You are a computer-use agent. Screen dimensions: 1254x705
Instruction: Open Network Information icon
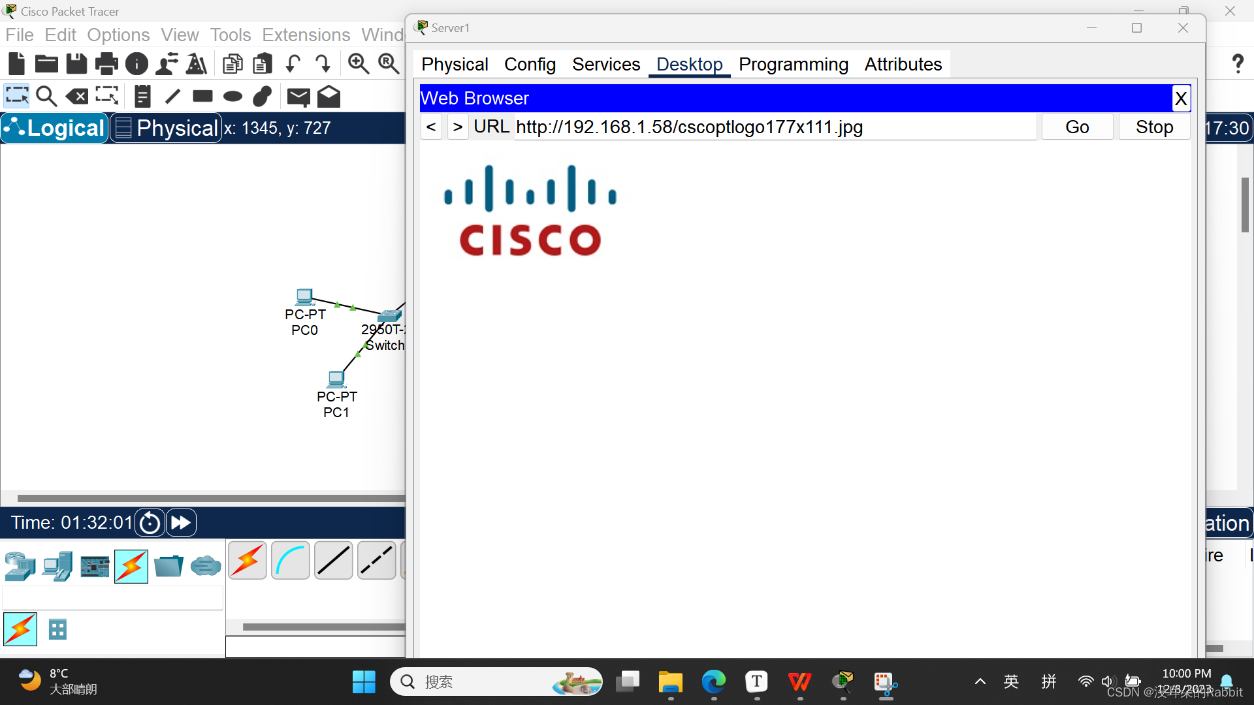point(137,63)
